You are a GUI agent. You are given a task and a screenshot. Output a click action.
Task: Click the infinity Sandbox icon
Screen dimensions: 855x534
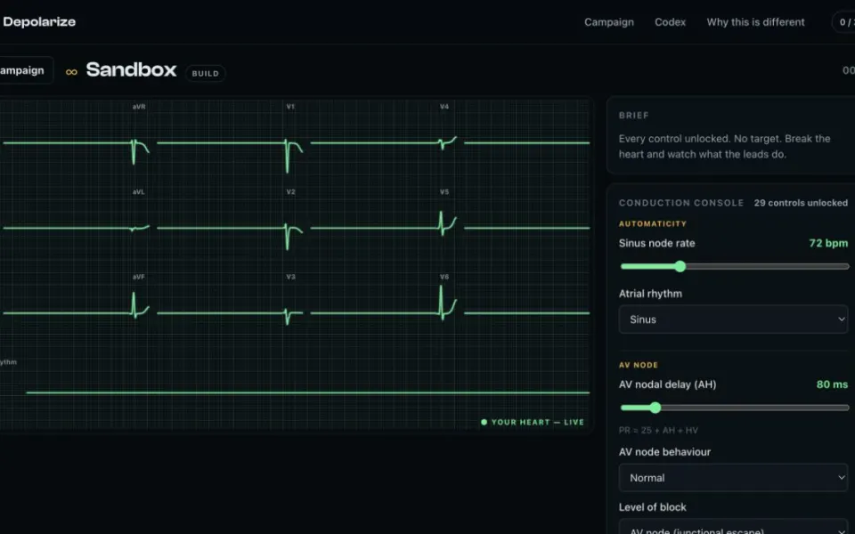click(71, 72)
